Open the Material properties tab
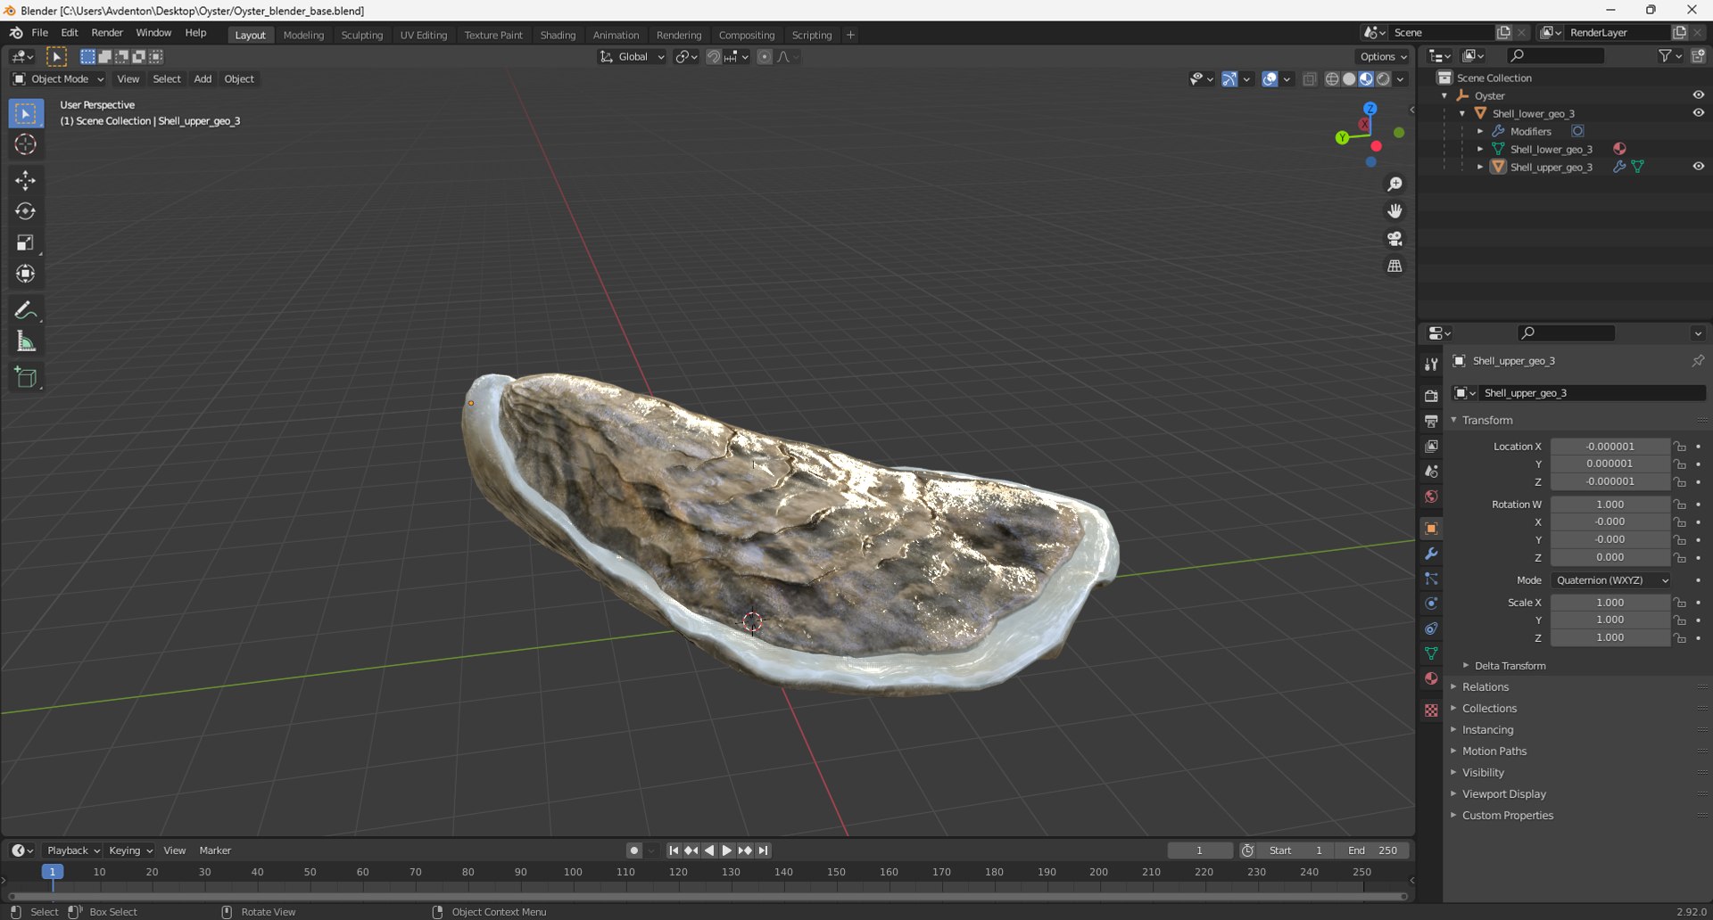The image size is (1713, 920). [1431, 678]
